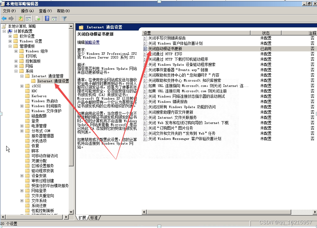The height and width of the screenshot is (228, 317).
Task: Collapse the 计算机配置 tree node
Action: tap(4, 31)
